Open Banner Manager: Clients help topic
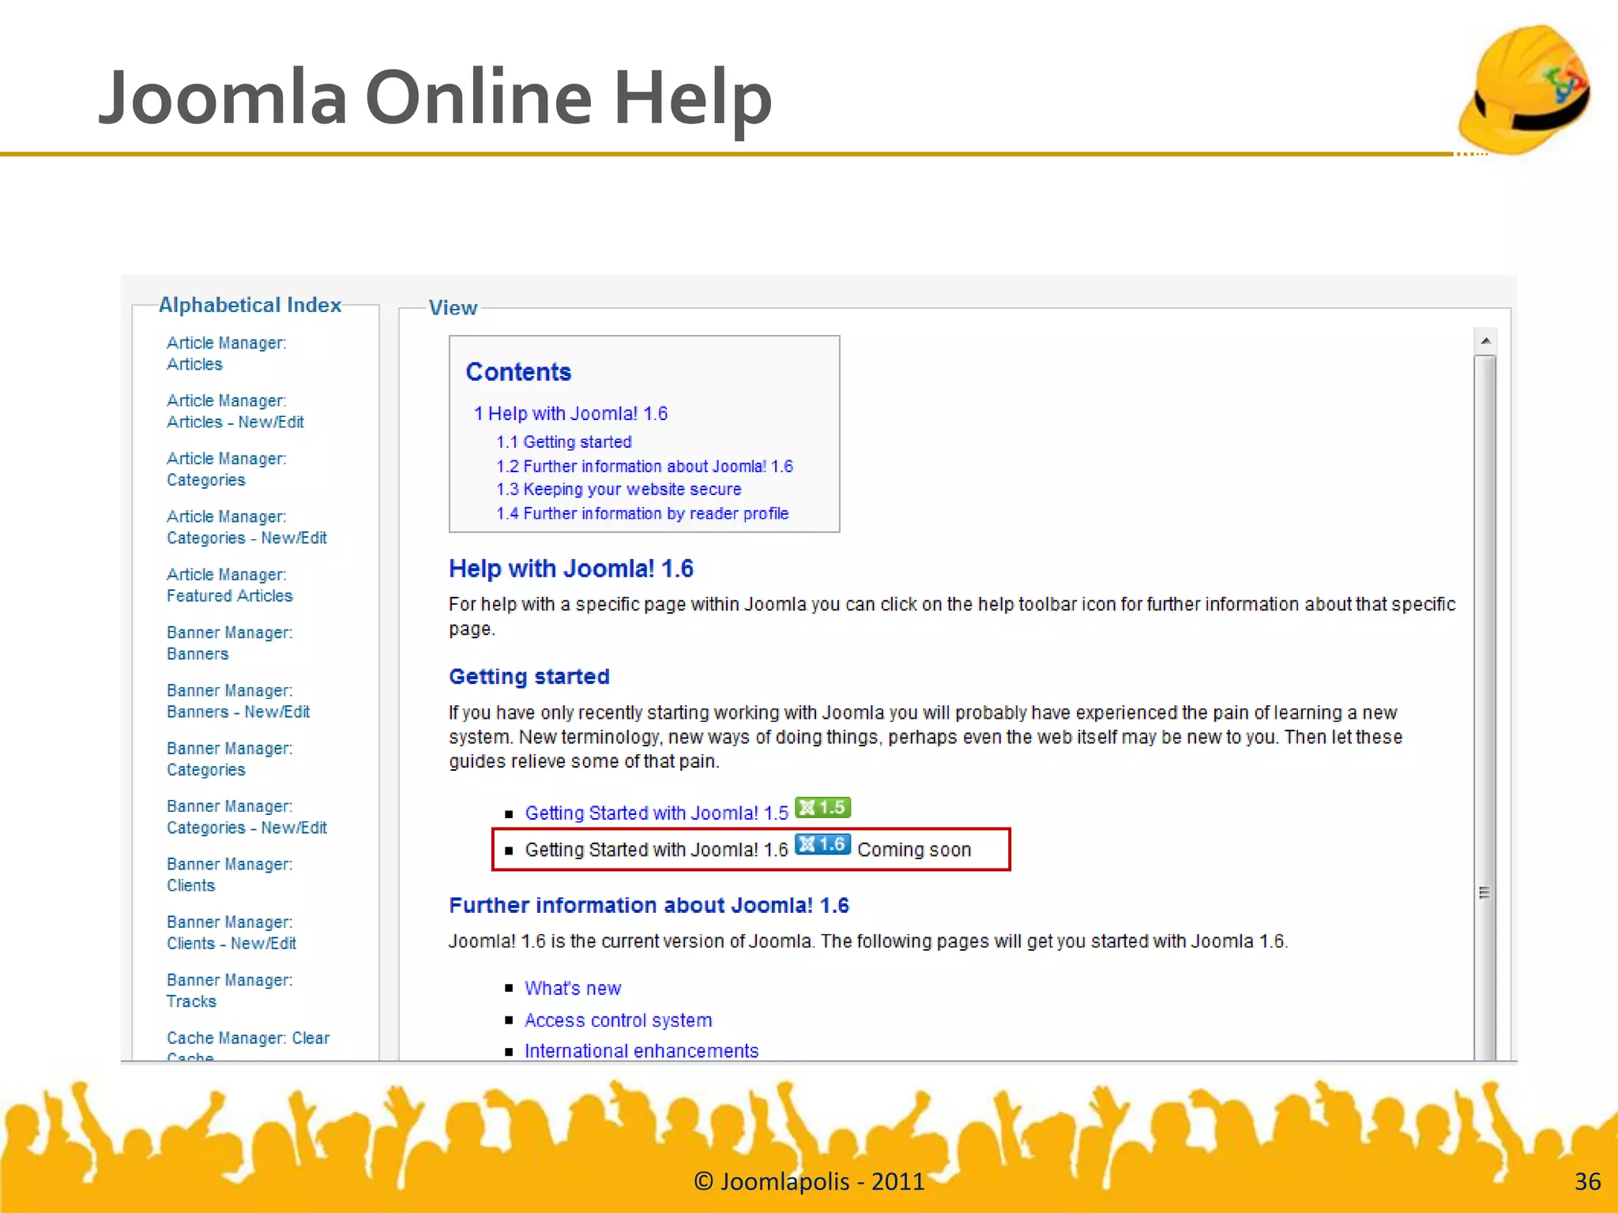1618x1213 pixels. (229, 875)
